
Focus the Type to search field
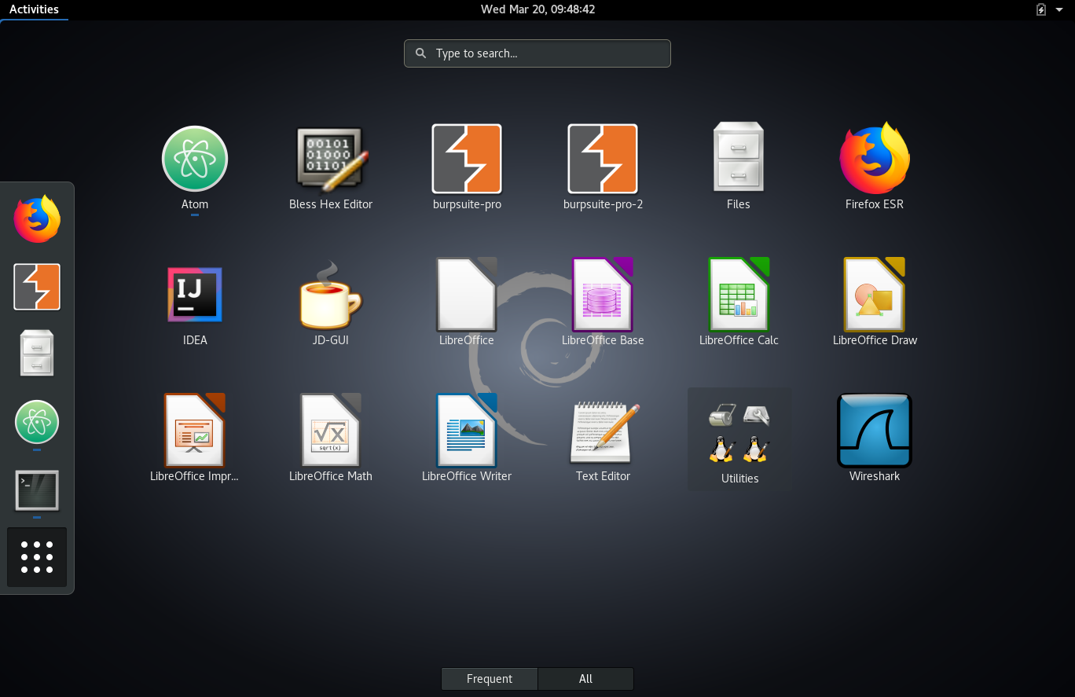pos(537,53)
